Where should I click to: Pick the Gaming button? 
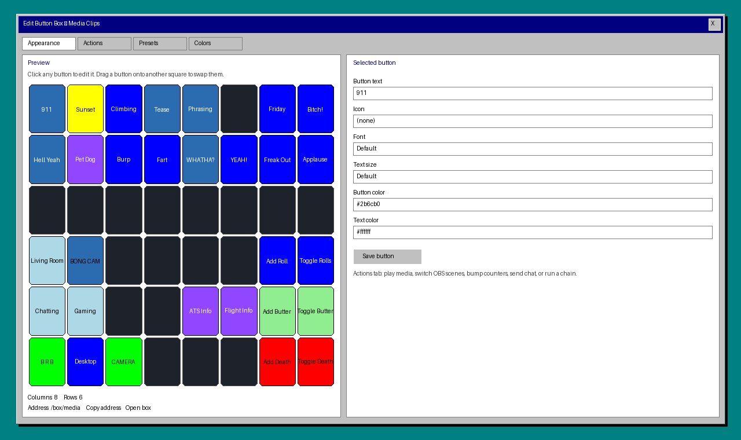coord(85,311)
